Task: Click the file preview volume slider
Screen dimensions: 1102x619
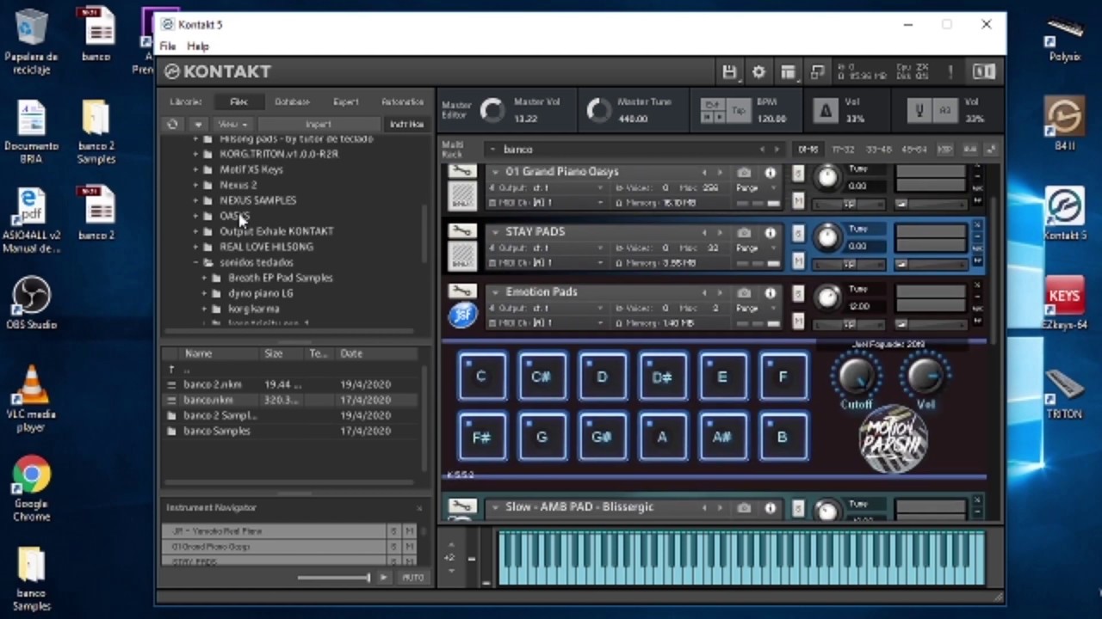Action: coord(334,578)
